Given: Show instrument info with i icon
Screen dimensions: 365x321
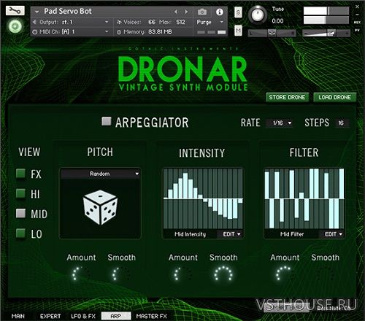Looking at the screenshot, I should pos(220,12).
